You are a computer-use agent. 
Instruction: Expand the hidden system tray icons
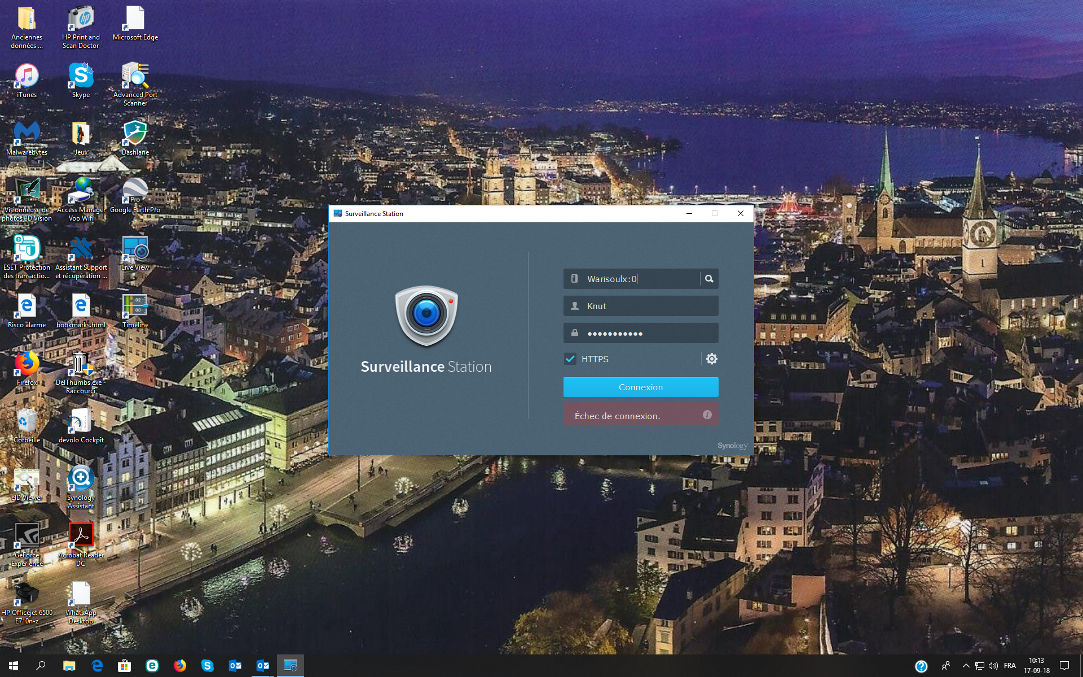click(x=966, y=666)
